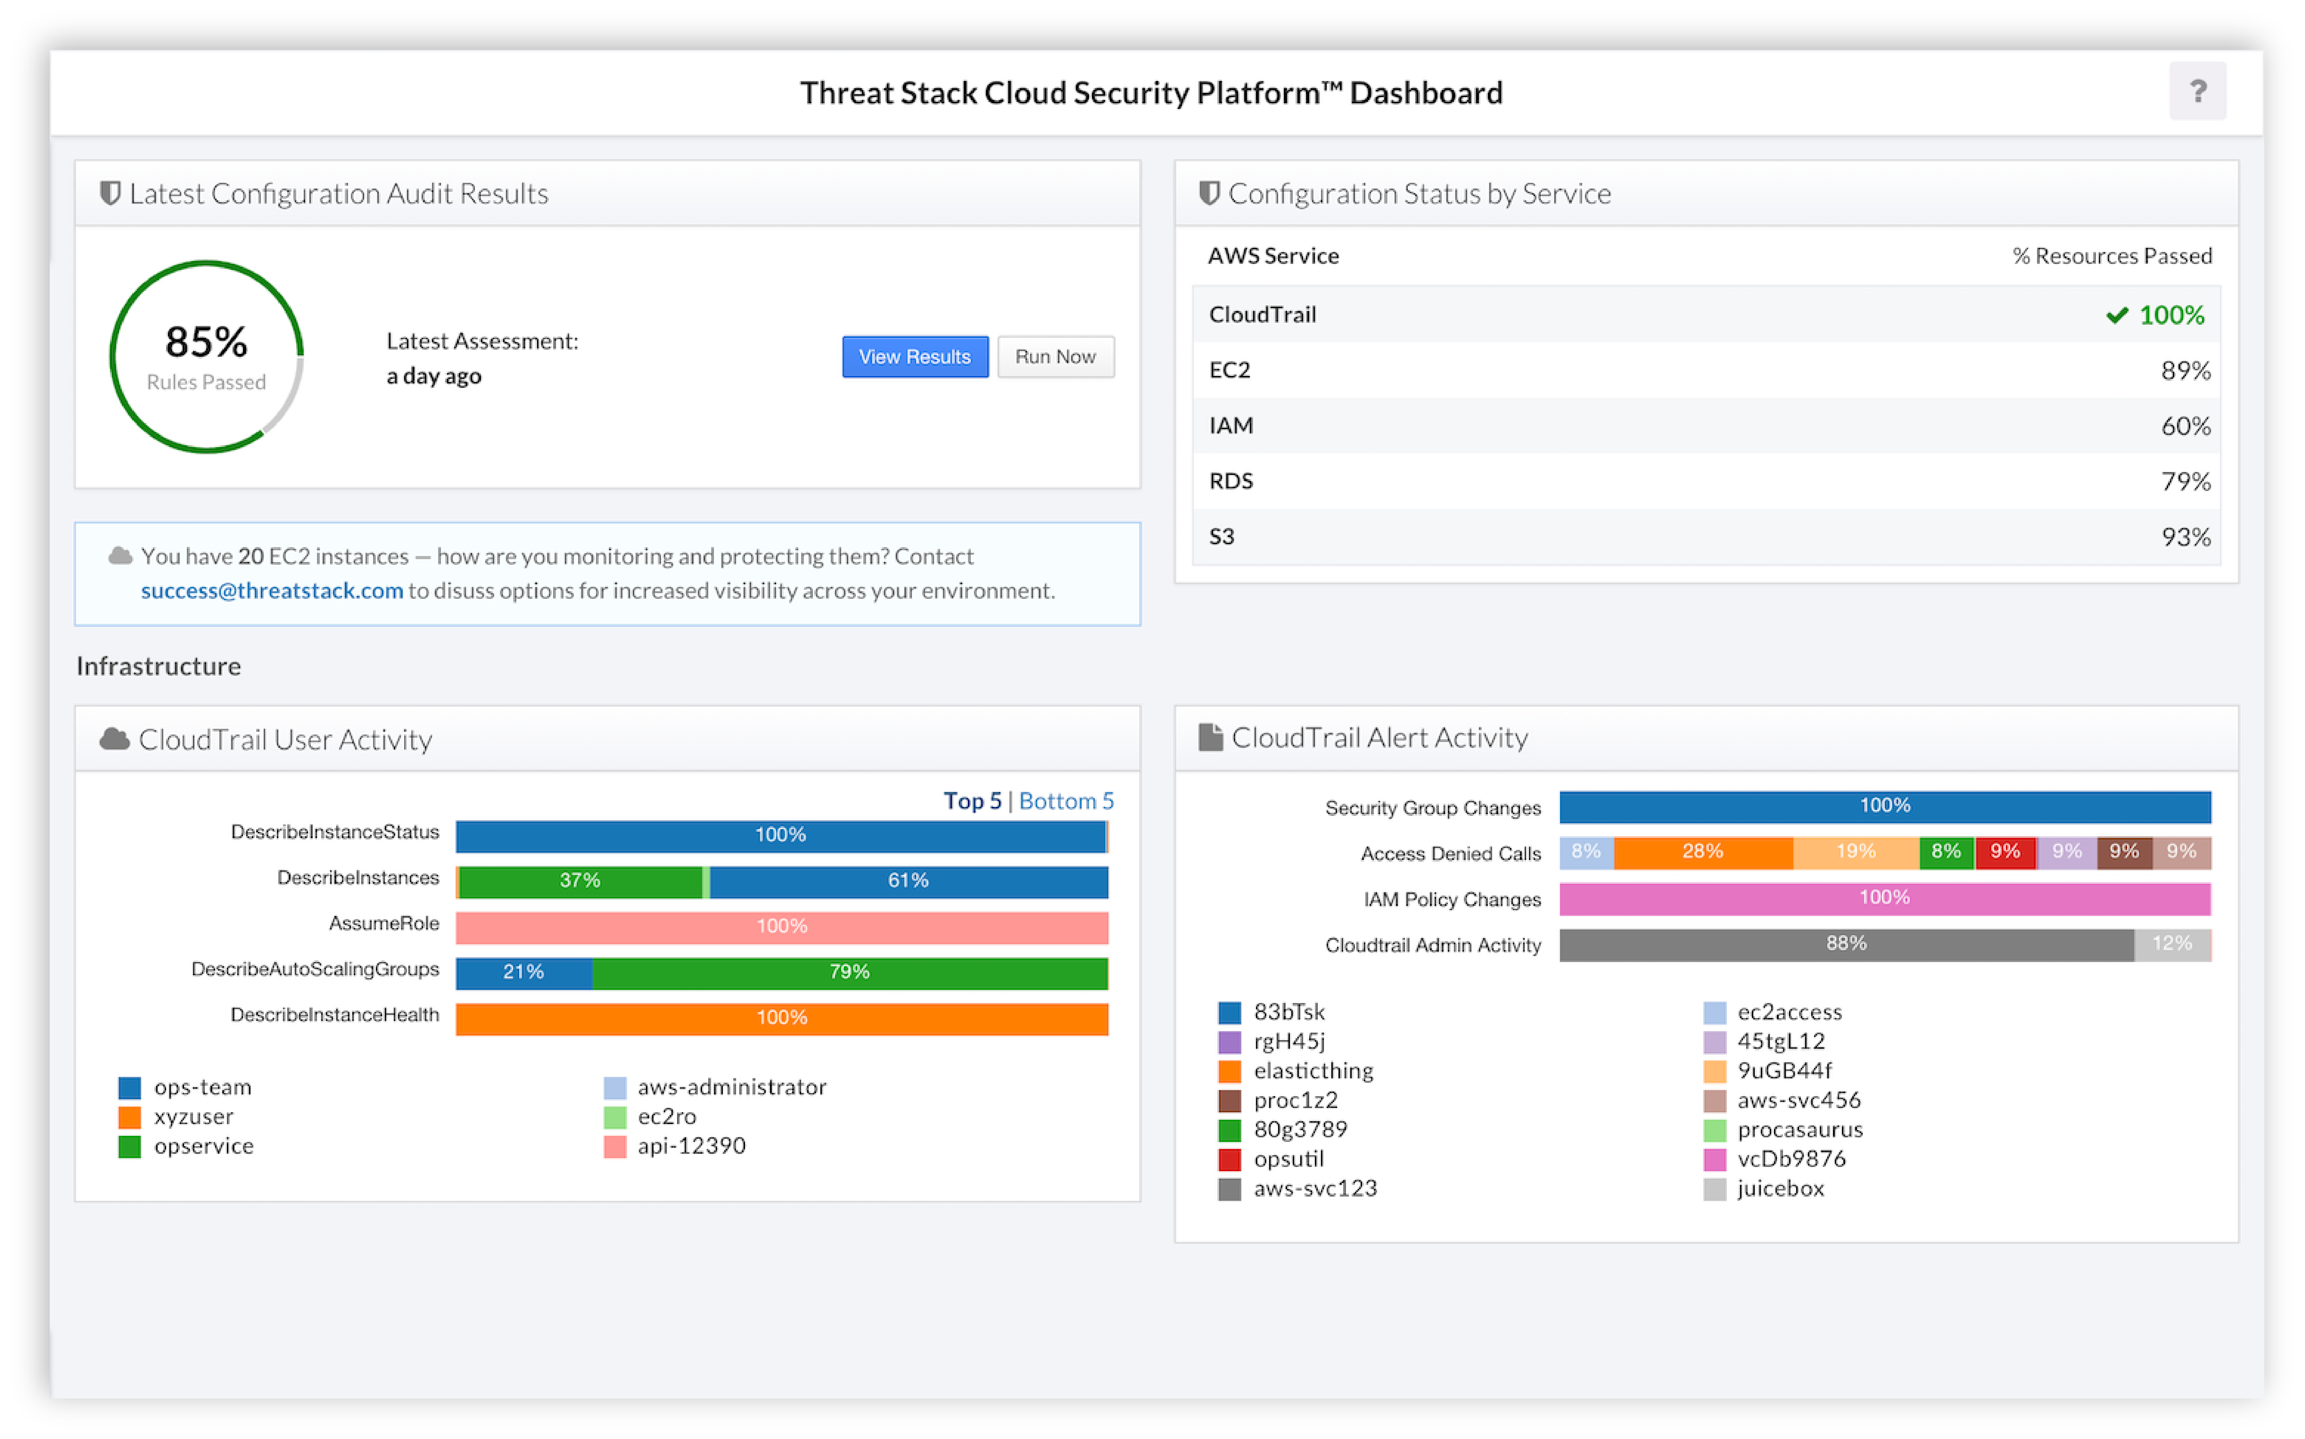Click the elasticthing legend color swatch
2305x1439 pixels.
(1229, 1071)
